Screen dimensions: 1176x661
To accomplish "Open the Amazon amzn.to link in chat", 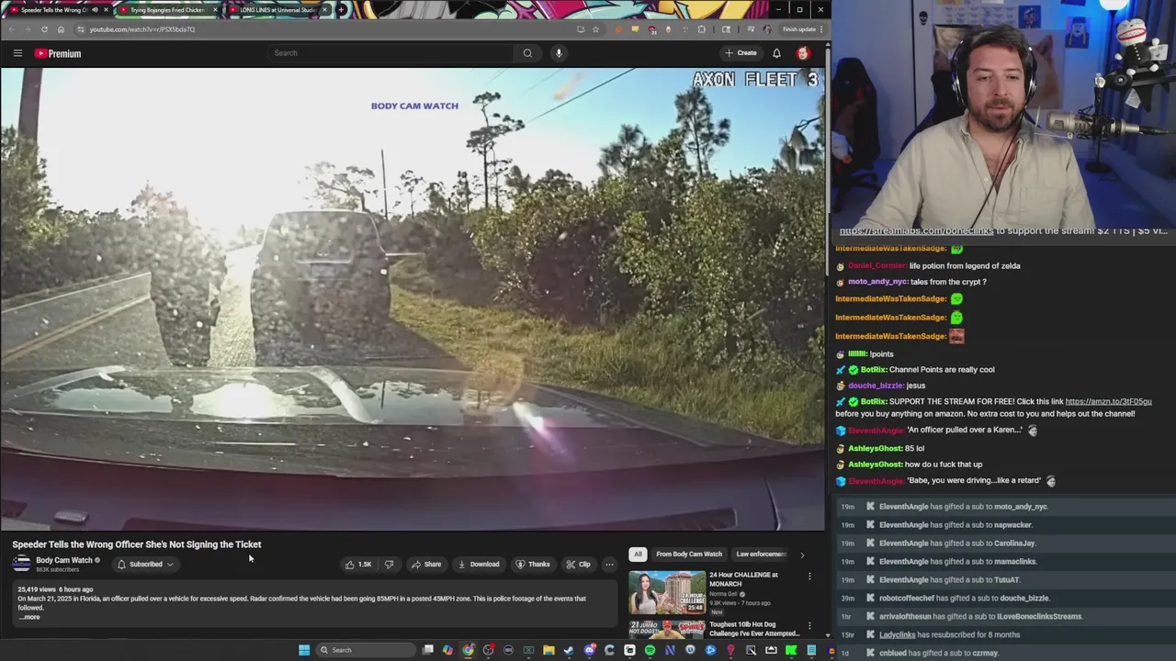I will click(x=1108, y=401).
